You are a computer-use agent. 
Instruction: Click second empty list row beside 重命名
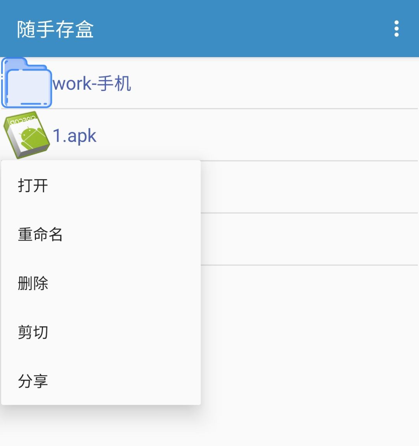(x=309, y=239)
